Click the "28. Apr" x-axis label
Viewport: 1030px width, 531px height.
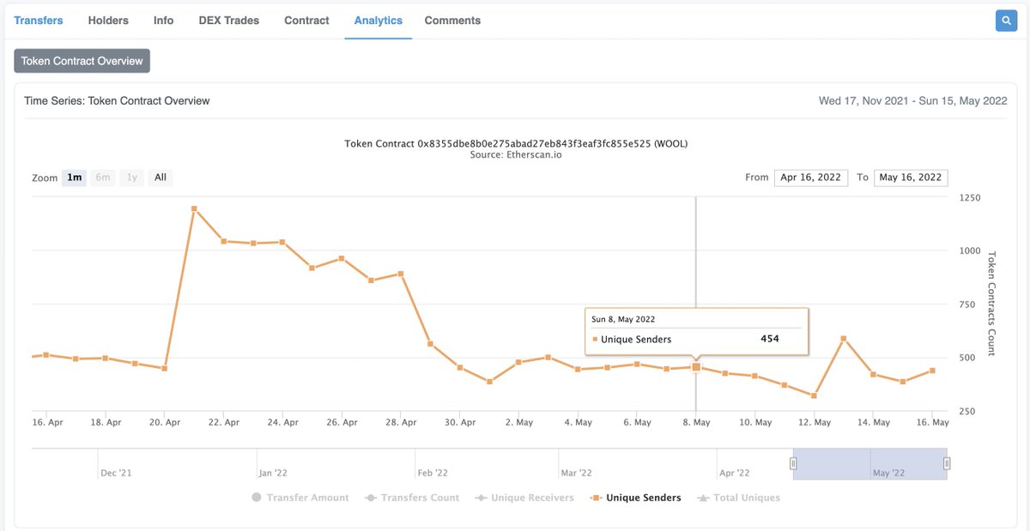[401, 422]
